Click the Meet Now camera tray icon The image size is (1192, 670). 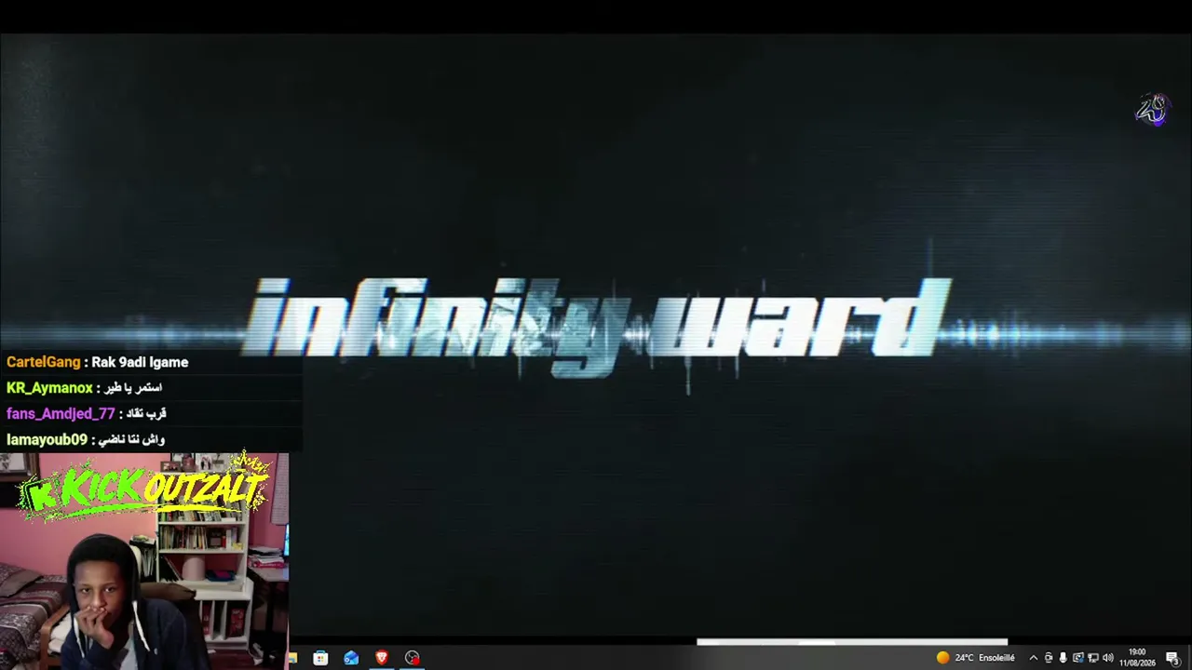pos(1049,658)
